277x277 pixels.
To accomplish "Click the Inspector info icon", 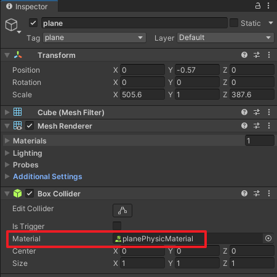I will tap(9, 6).
